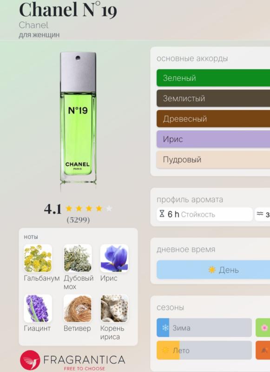
Task: Click the Лето season bar
Action: point(204,351)
